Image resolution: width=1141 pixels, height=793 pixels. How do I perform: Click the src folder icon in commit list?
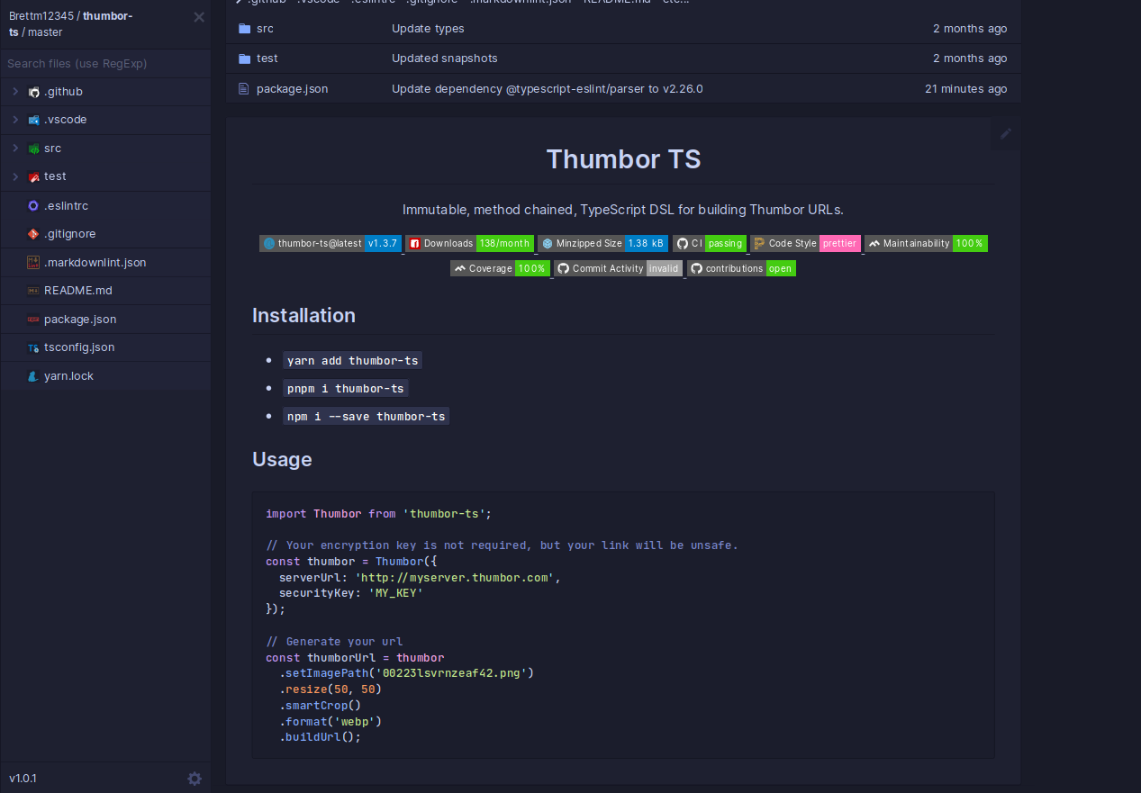(244, 28)
